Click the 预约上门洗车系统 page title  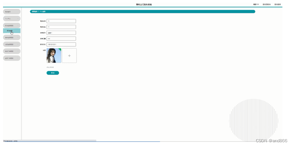click(144, 5)
